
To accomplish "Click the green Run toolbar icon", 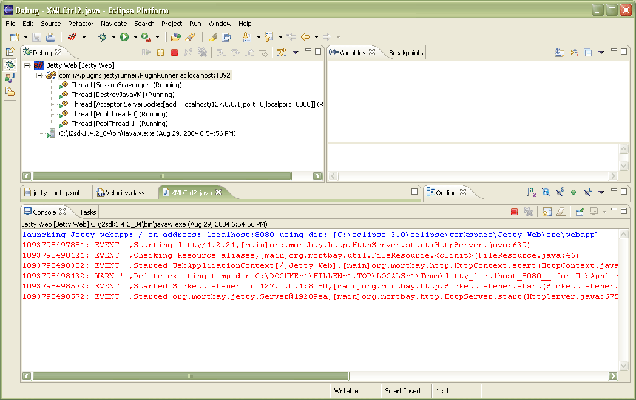I will pos(124,38).
